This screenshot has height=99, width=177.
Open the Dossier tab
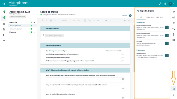pyautogui.click(x=124, y=16)
